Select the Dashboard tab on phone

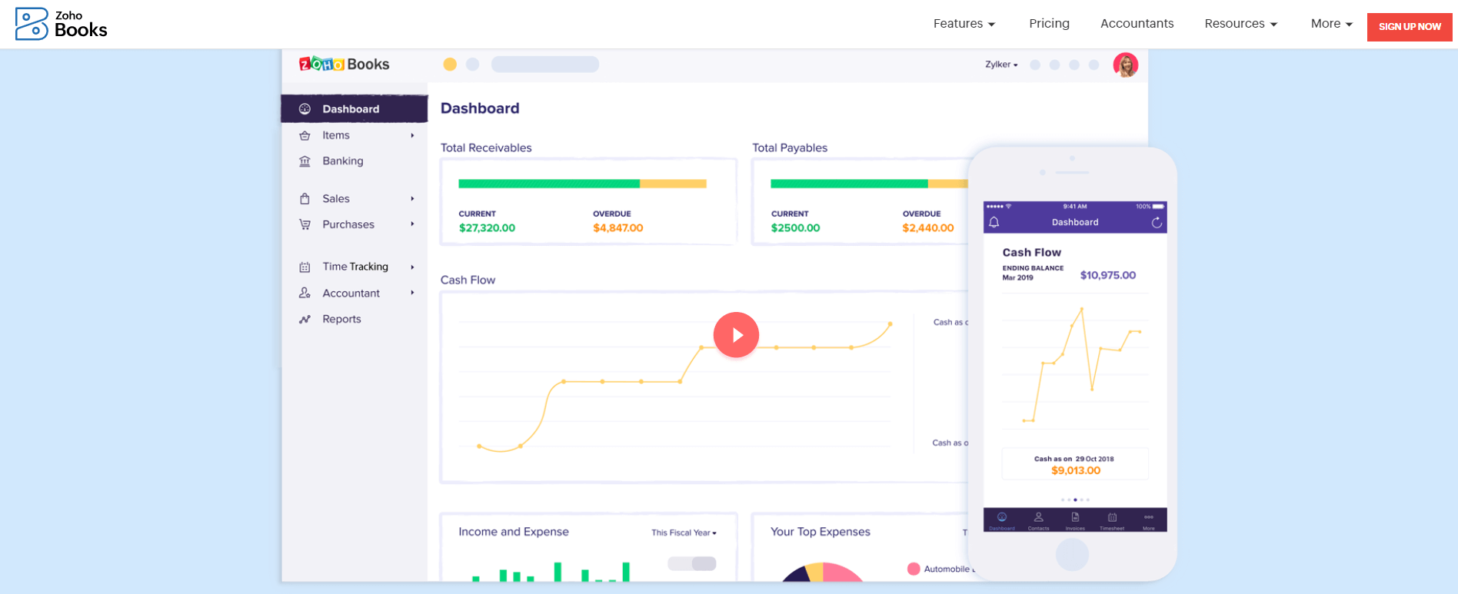pyautogui.click(x=1002, y=520)
